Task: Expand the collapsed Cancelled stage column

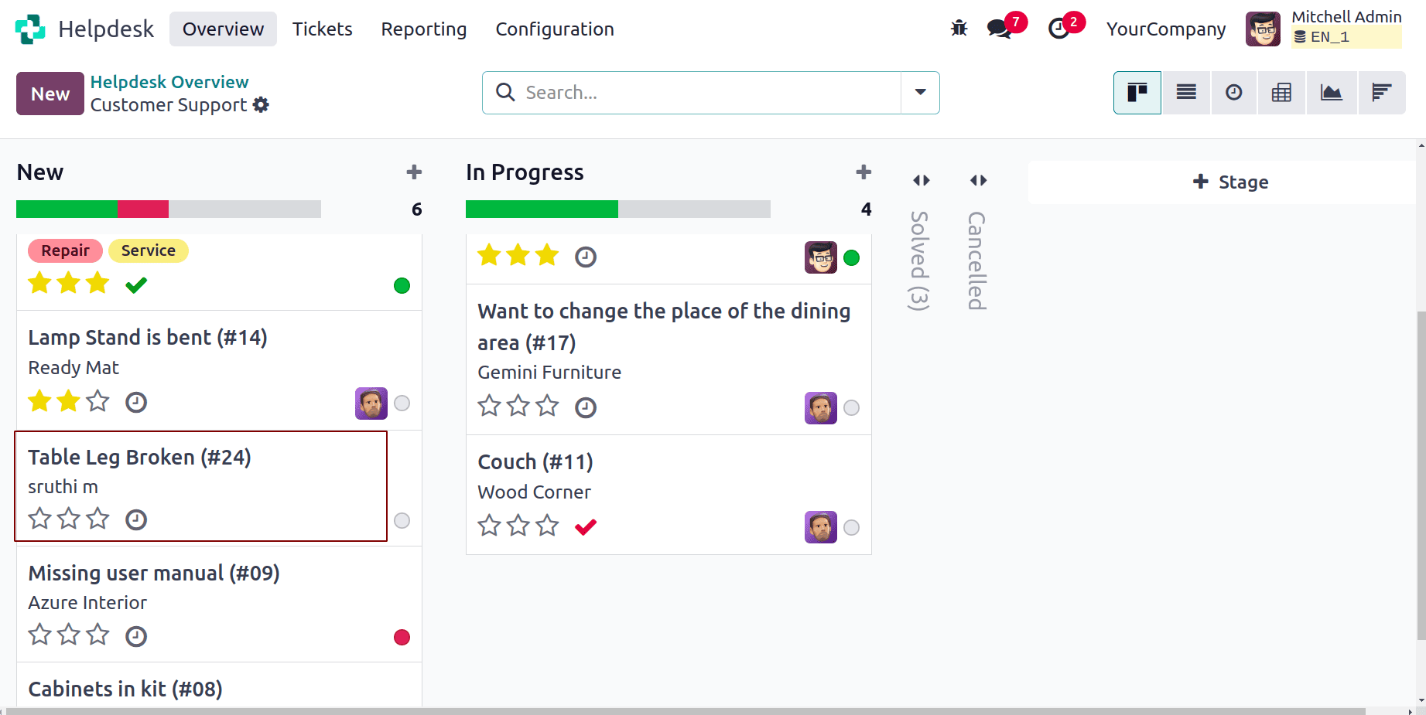Action: coord(977,179)
